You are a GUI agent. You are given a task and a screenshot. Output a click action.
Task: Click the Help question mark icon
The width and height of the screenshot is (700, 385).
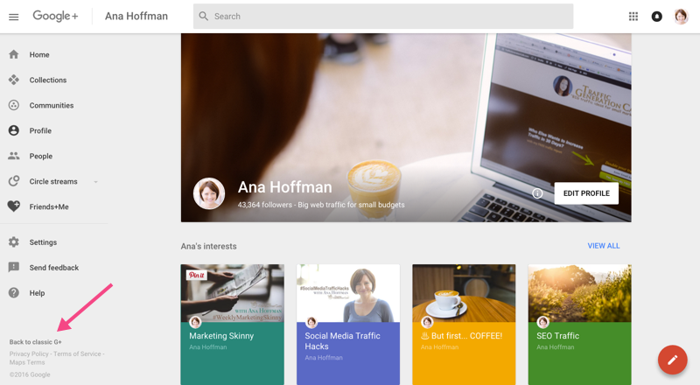click(x=14, y=292)
